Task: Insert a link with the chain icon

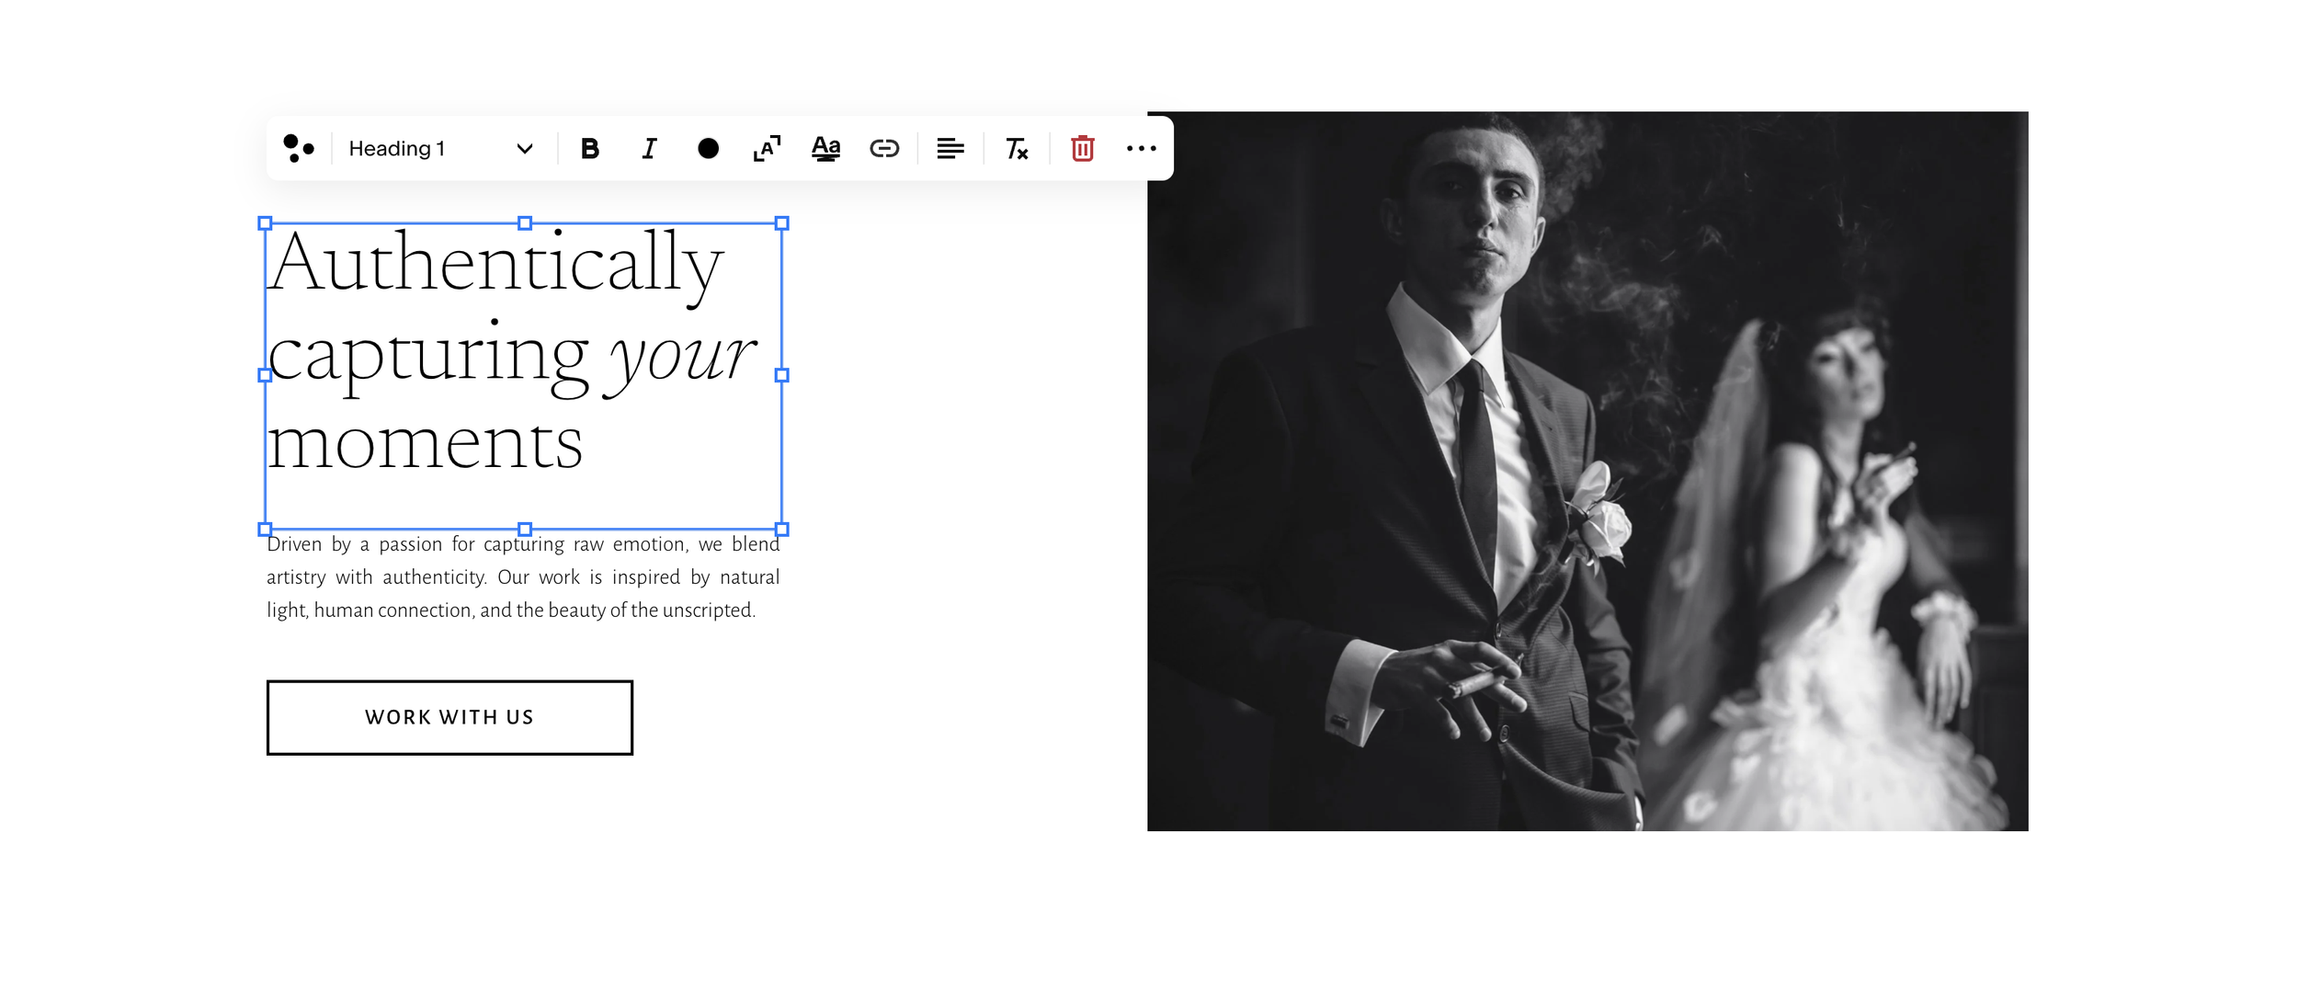Action: (884, 148)
